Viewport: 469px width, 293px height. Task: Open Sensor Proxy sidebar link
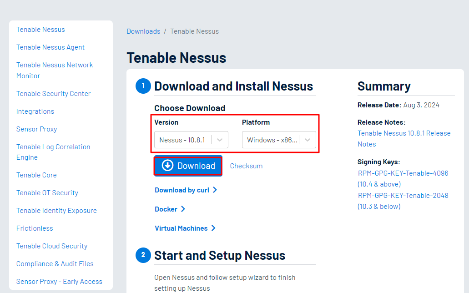36,129
